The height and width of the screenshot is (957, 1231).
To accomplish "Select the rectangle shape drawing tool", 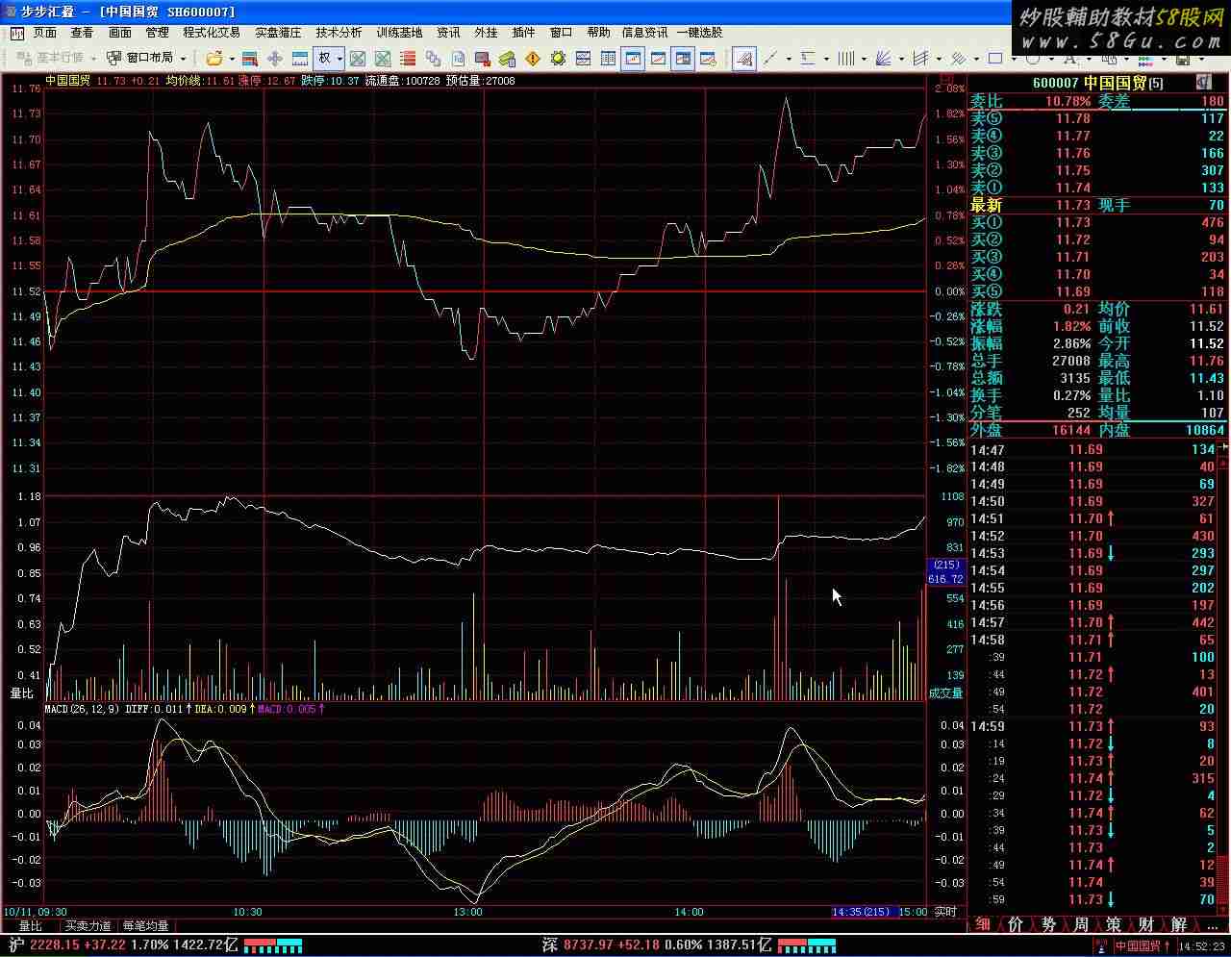I will (x=995, y=59).
